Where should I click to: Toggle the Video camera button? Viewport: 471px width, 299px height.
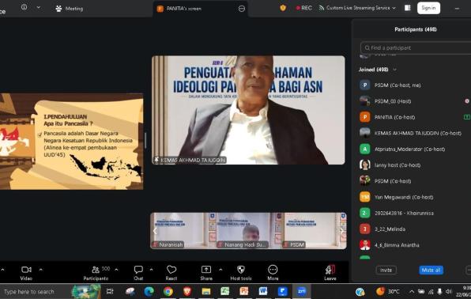point(26,270)
